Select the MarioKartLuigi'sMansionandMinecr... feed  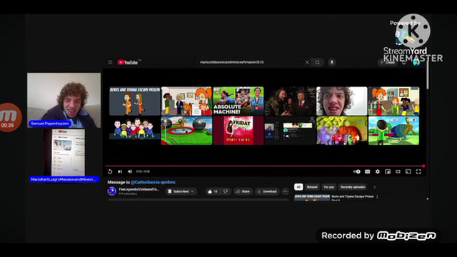(64, 155)
